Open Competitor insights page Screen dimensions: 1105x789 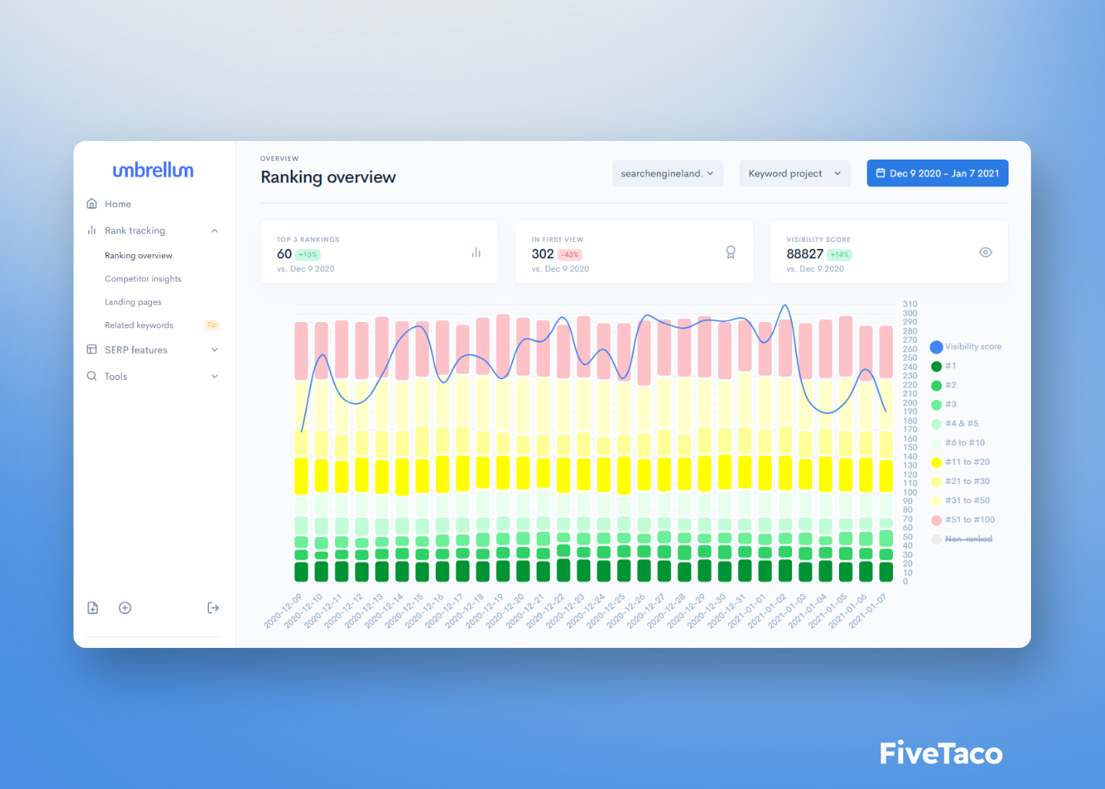143,279
